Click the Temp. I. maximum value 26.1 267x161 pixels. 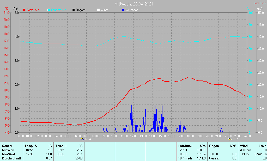[x=80, y=154]
